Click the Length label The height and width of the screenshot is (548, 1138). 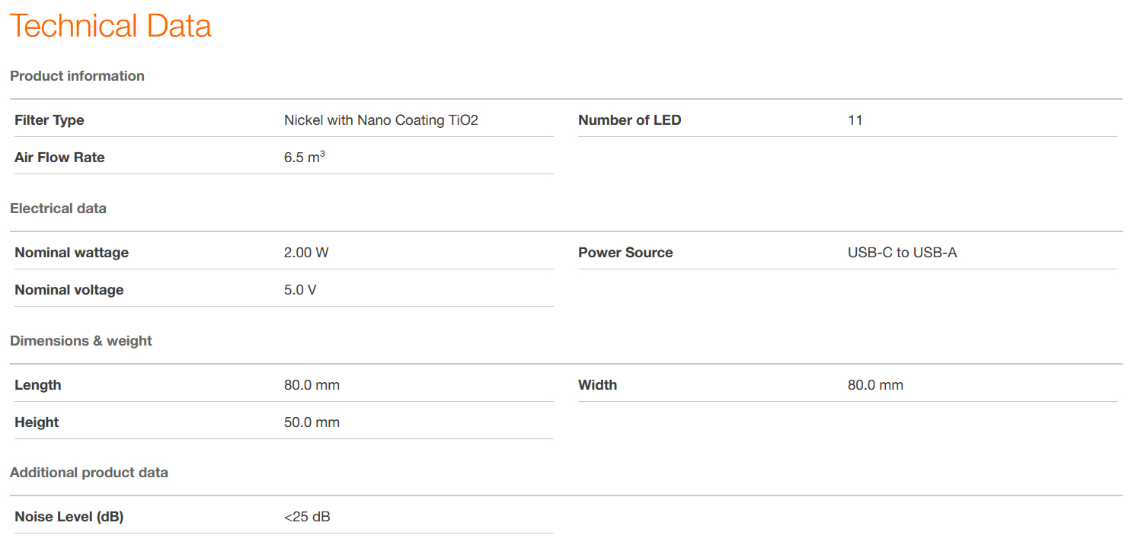tap(37, 385)
